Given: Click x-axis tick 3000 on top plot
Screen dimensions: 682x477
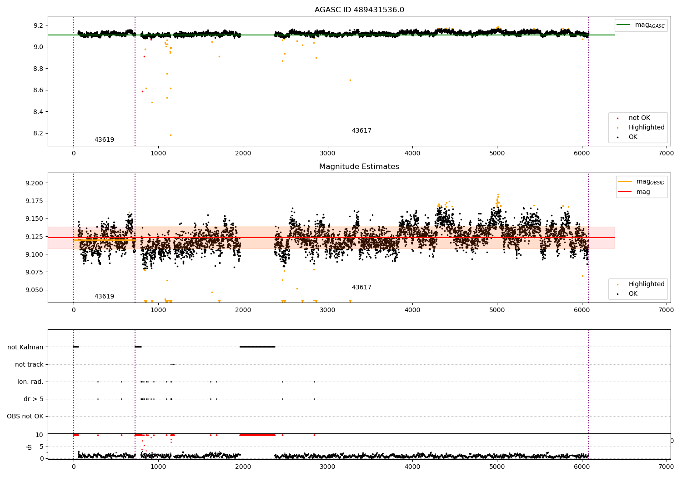Looking at the screenshot, I should (x=328, y=154).
